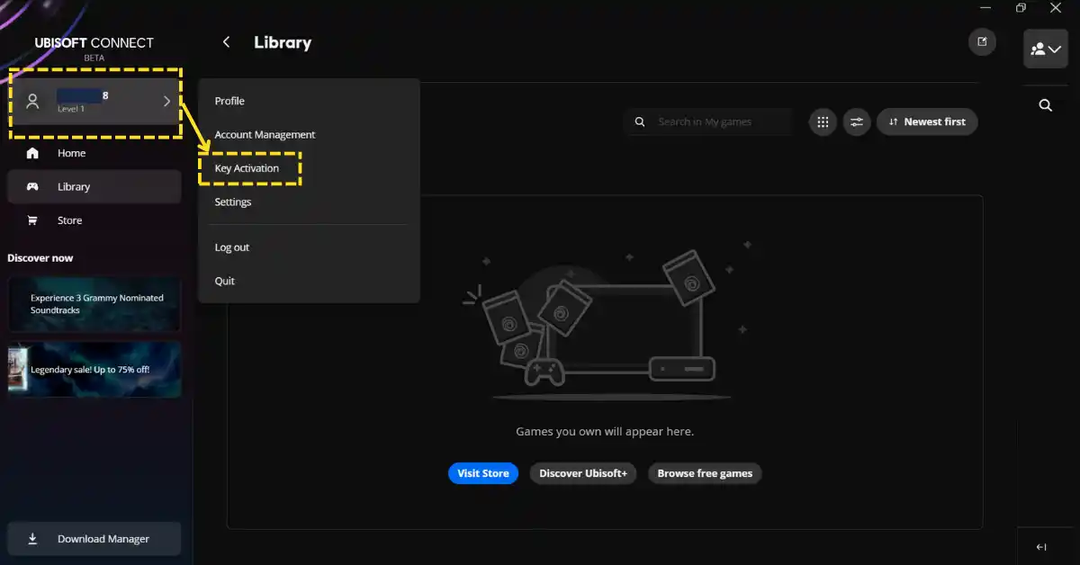Open the Download Manager
Image resolution: width=1080 pixels, height=565 pixels.
click(94, 538)
